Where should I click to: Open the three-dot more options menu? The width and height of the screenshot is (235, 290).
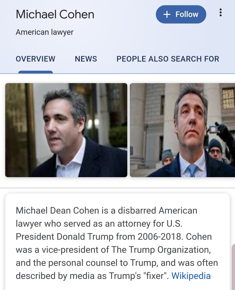220,12
